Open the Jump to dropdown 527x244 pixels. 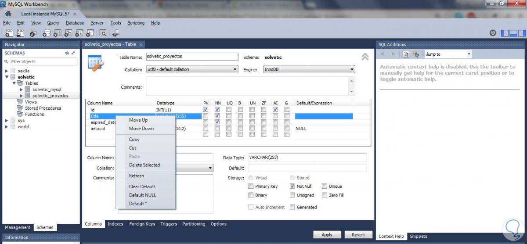coord(448,54)
